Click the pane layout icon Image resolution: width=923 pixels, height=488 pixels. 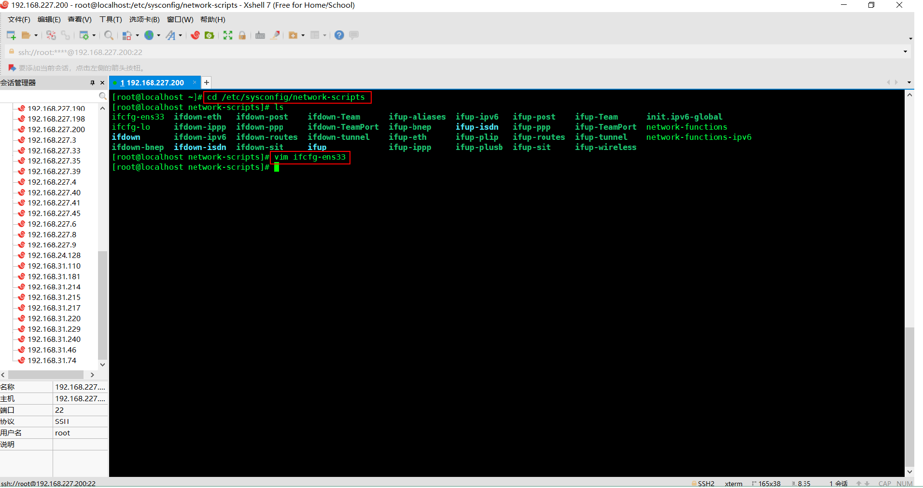point(315,35)
